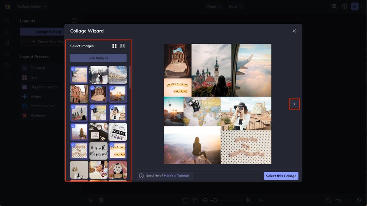Open the Graphics sidebar icon

[7, 65]
